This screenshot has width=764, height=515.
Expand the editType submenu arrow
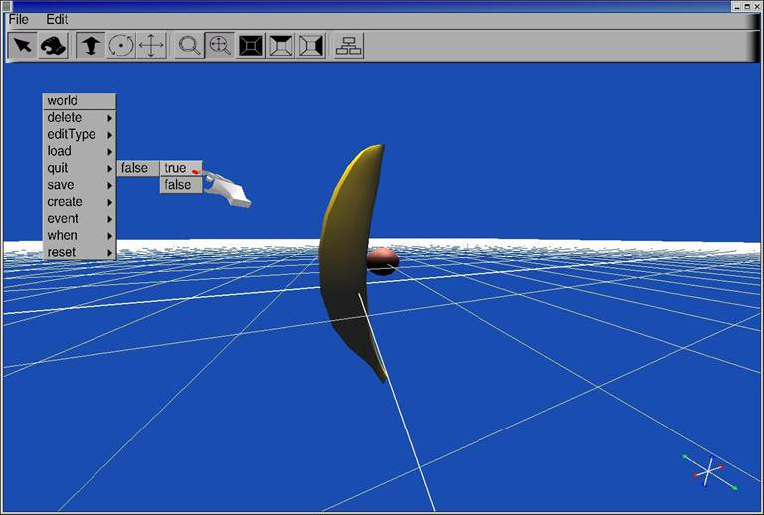pyautogui.click(x=110, y=135)
